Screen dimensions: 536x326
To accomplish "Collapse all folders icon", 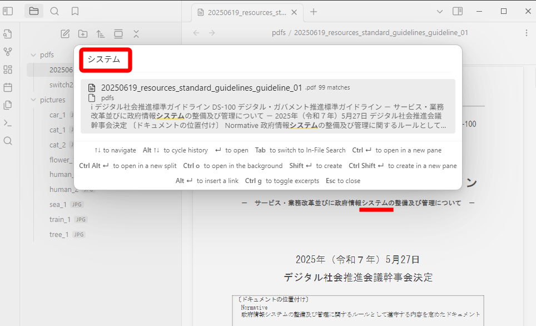I will pyautogui.click(x=136, y=34).
